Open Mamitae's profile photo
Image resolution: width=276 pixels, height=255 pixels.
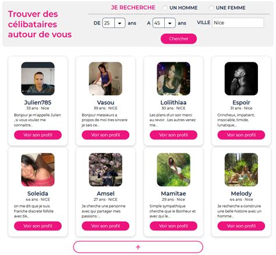coord(174,170)
